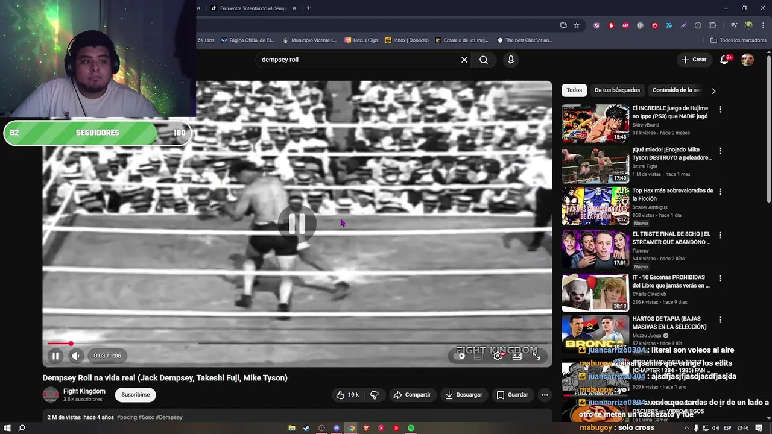Open the Chrome extensions puzzle icon
Viewport: 772px width, 434px height.
pos(712,25)
